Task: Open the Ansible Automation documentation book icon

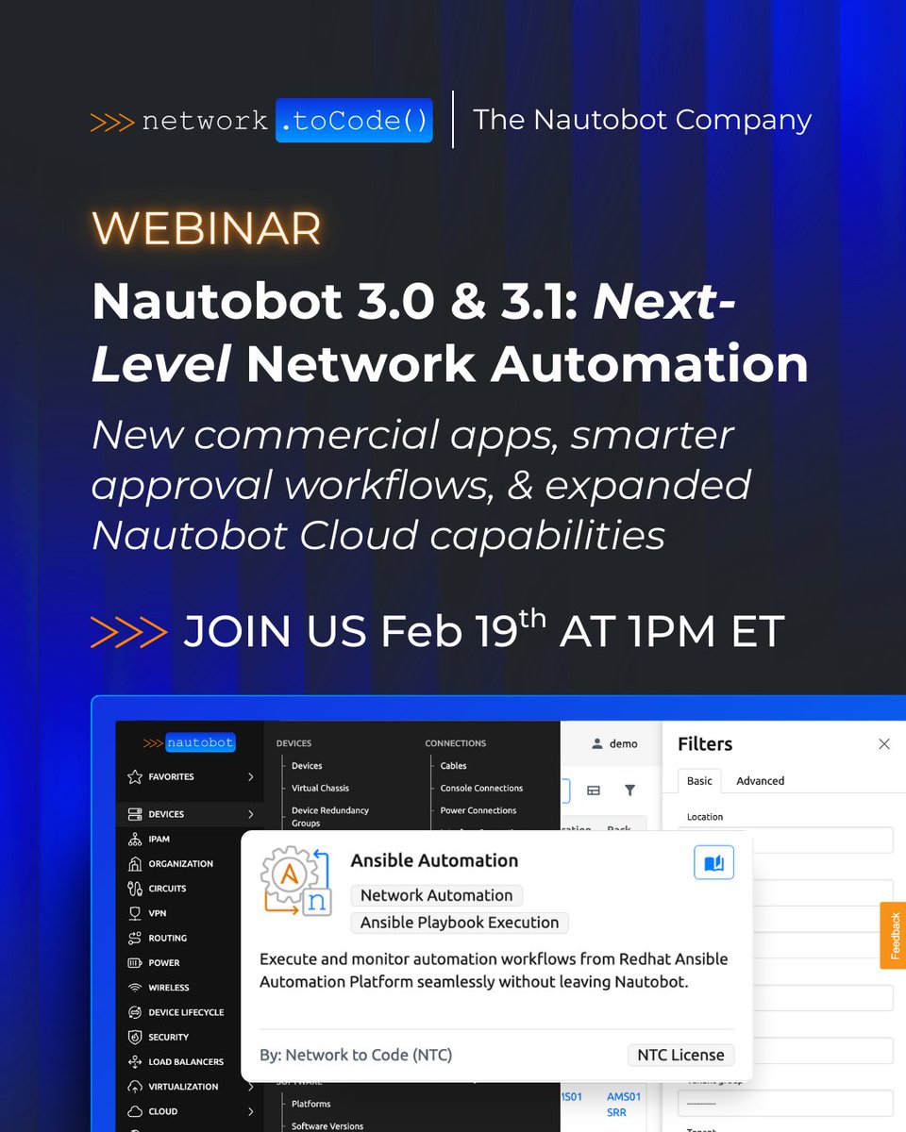Action: (713, 861)
